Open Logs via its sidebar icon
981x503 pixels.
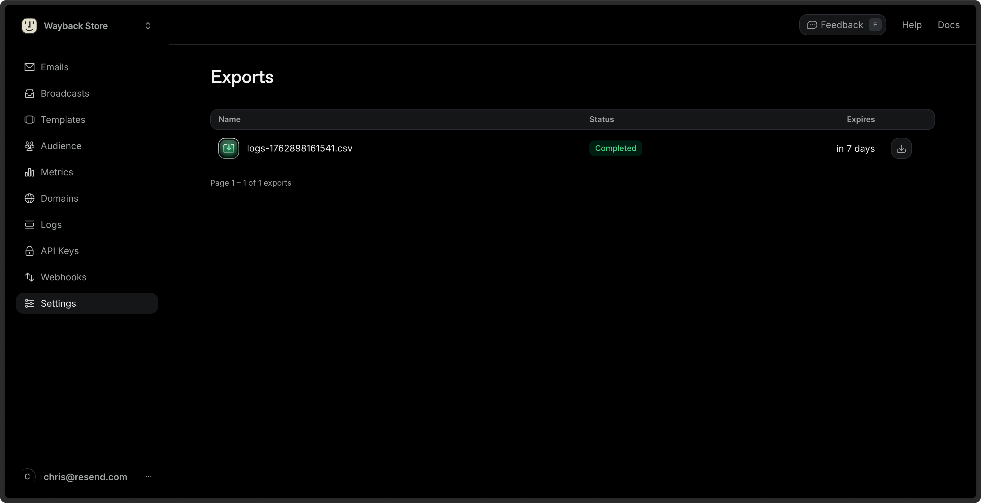click(29, 225)
